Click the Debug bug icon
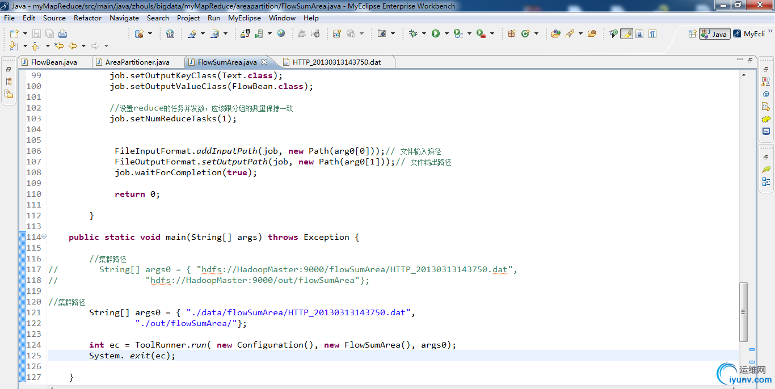775x389 pixels. 413,34
